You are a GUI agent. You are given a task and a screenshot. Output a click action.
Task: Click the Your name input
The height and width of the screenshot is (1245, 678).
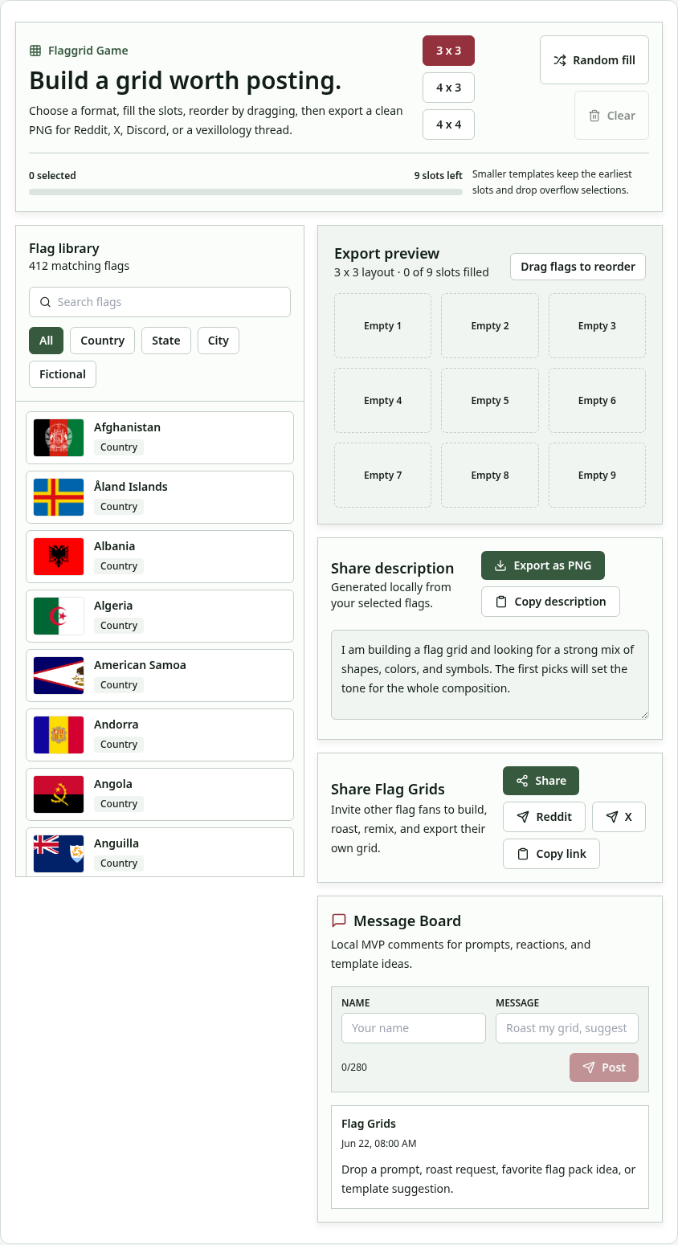(414, 1028)
